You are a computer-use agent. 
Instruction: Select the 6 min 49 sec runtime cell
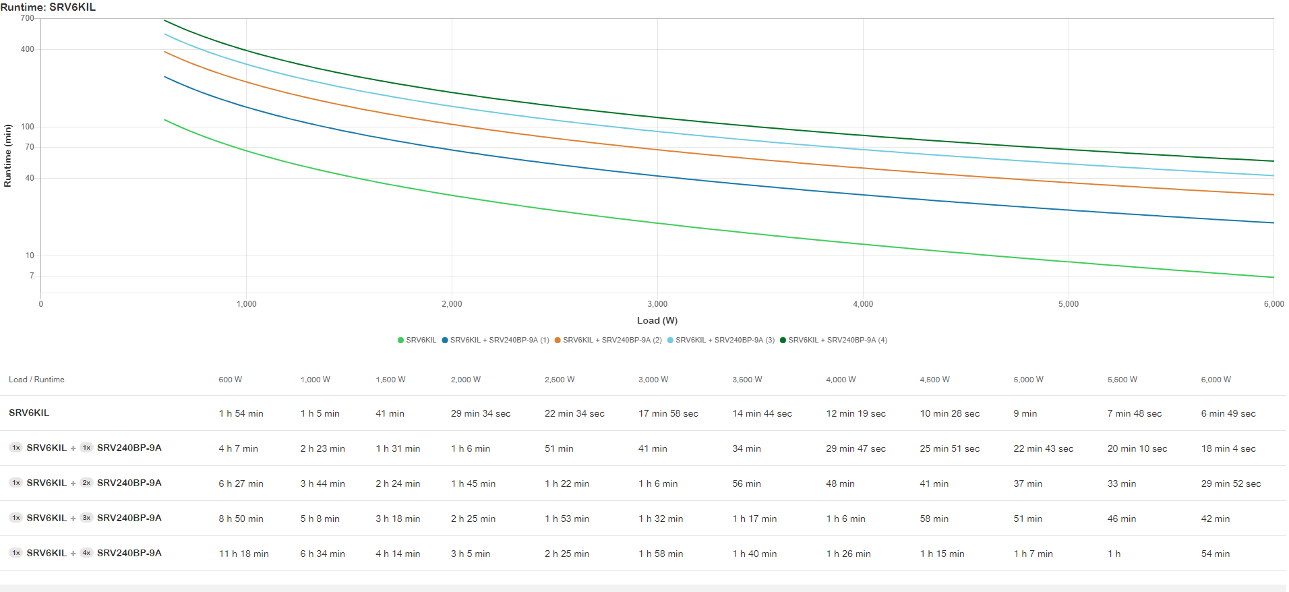[1228, 413]
